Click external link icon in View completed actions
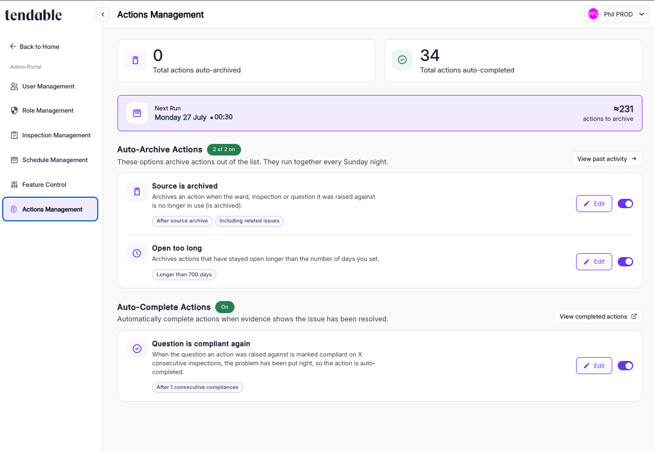 point(634,316)
